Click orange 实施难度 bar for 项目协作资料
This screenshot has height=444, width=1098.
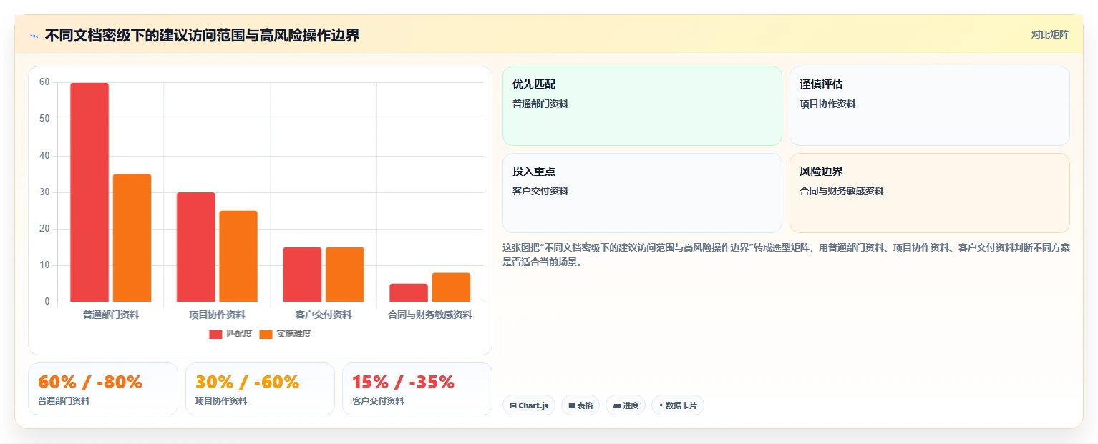238,256
